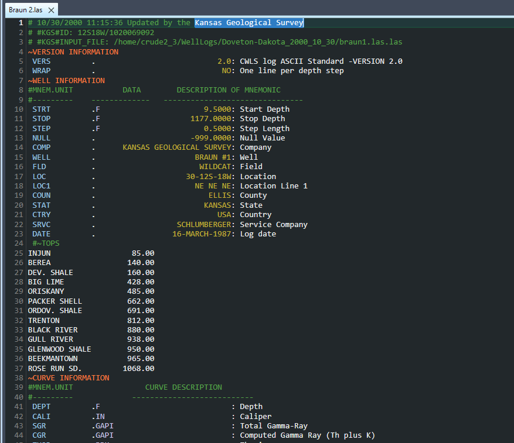The height and width of the screenshot is (443, 514).
Task: Switch to the Braun 2.las tab
Action: click(25, 11)
